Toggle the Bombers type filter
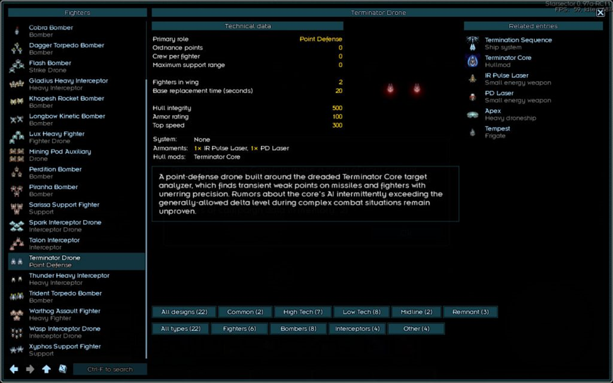 click(x=298, y=329)
